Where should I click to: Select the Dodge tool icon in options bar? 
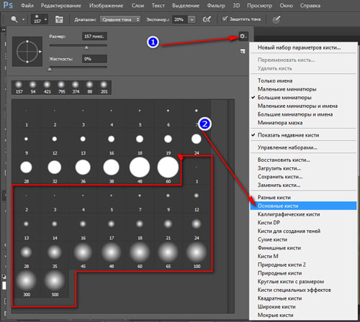pyautogui.click(x=14, y=19)
